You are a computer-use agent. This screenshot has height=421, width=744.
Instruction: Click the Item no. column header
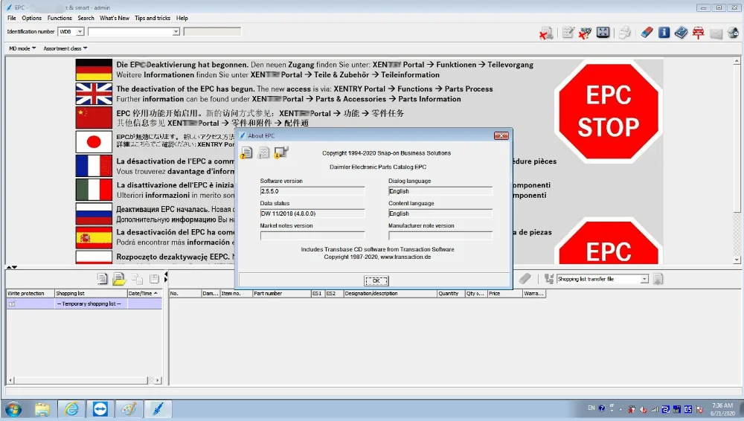click(236, 293)
